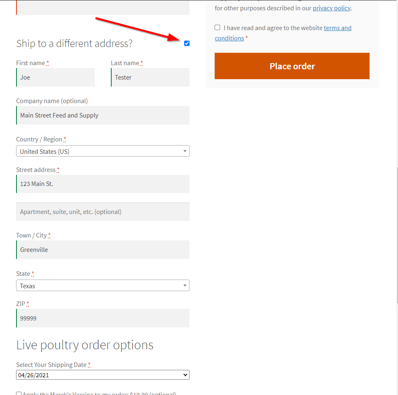Click the State dropdown arrow icon

(185, 285)
